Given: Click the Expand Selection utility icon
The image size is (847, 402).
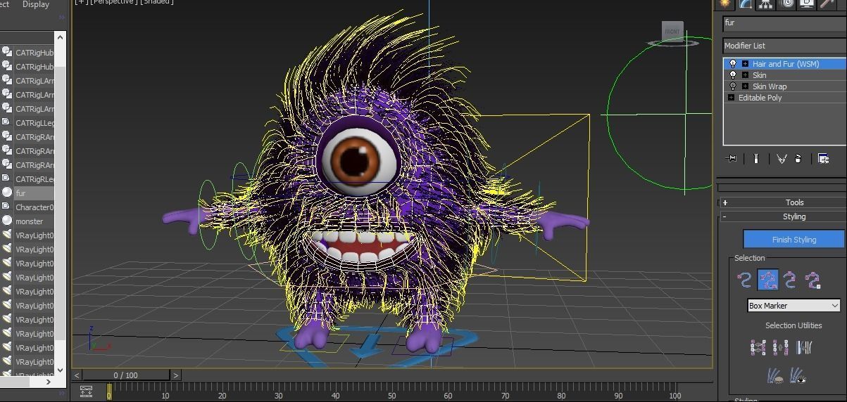Looking at the screenshot, I should (x=803, y=347).
